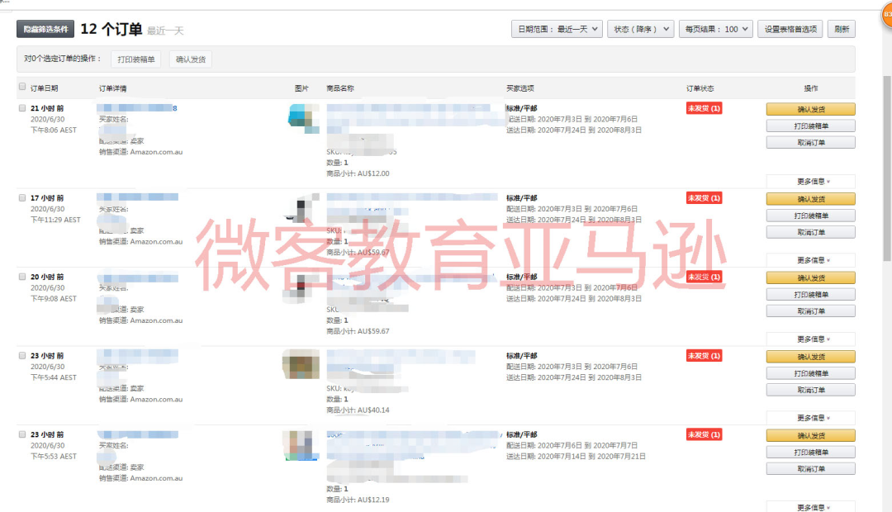Toggle the select-all checkbox in the table header
This screenshot has height=512, width=892.
[x=22, y=88]
